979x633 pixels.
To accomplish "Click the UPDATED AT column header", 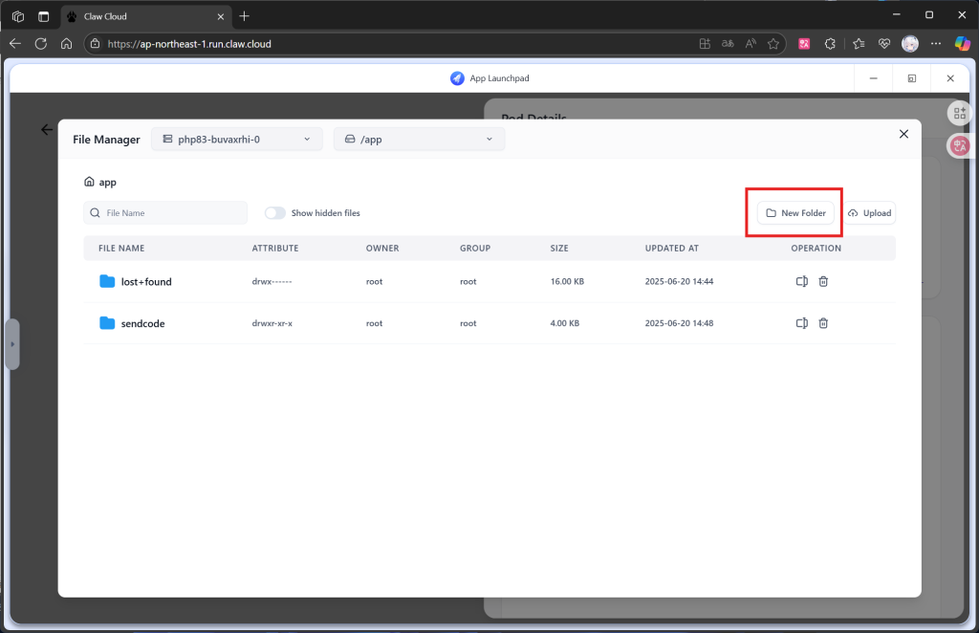I will (x=672, y=249).
